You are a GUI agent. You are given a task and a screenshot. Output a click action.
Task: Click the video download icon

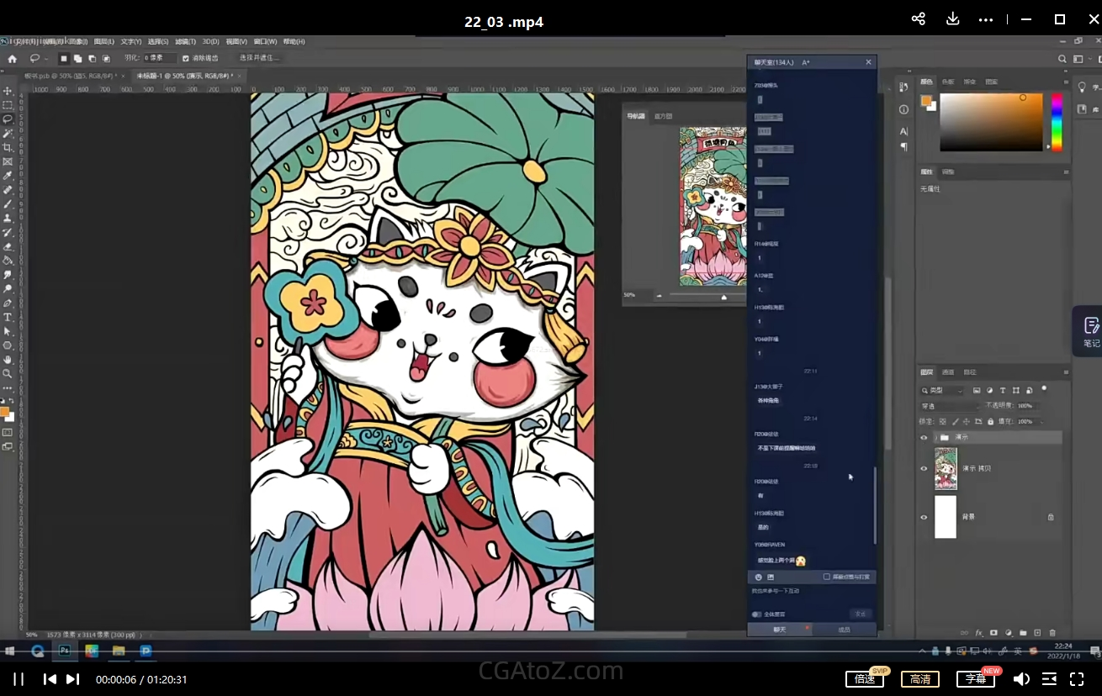pos(952,19)
